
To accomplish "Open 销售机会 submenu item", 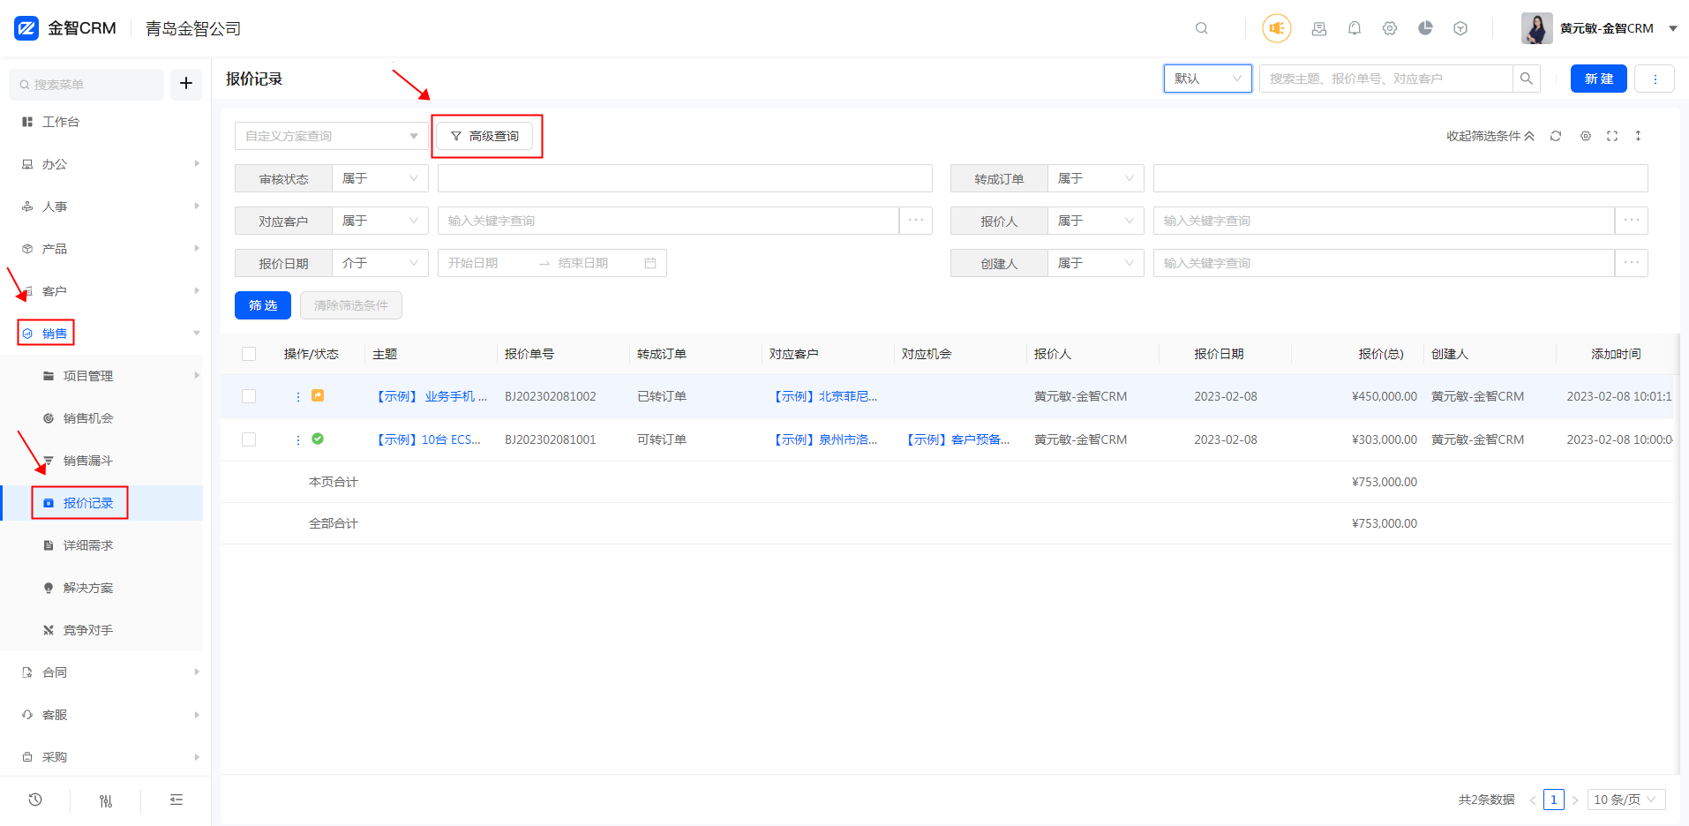I will coord(88,418).
